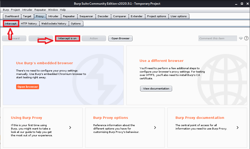
Task: Select the Intercept sub-tab
Action: [x=11, y=24]
